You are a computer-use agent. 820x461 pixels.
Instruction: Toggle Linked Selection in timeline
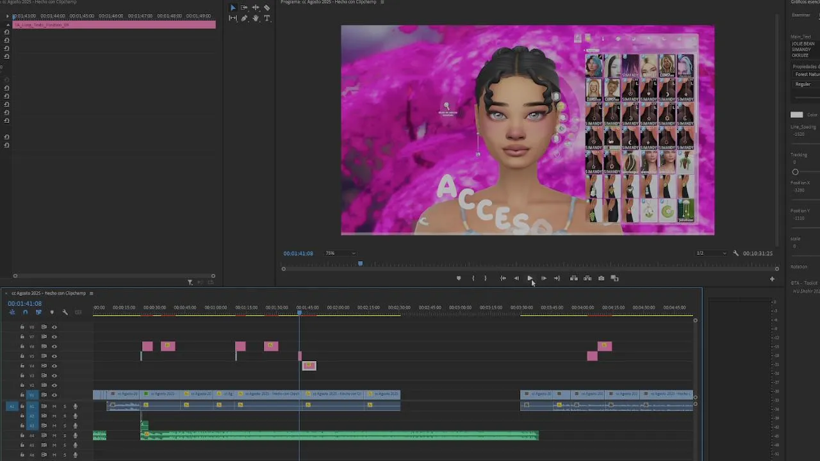click(38, 312)
